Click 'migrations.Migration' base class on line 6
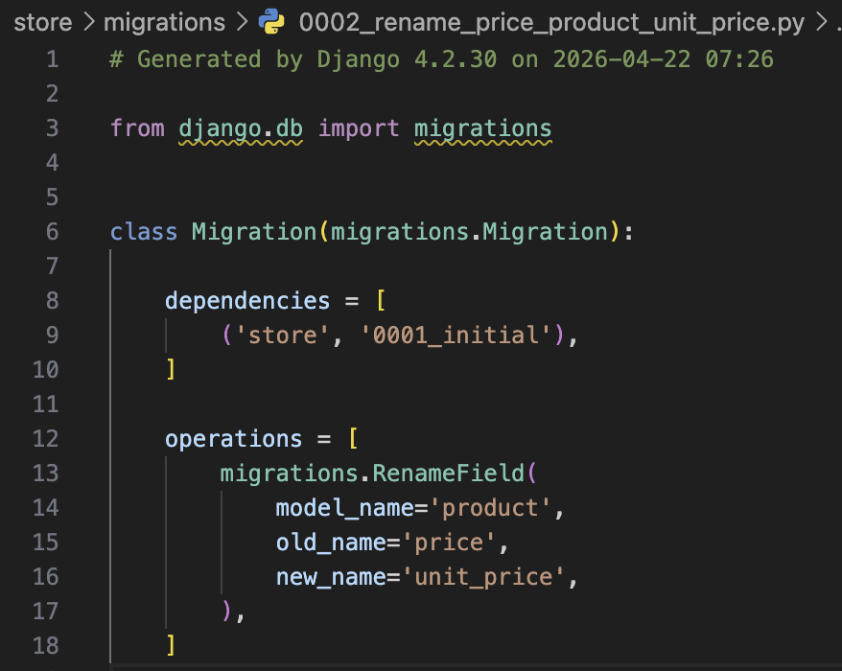Screen dimensions: 842x671 point(469,232)
